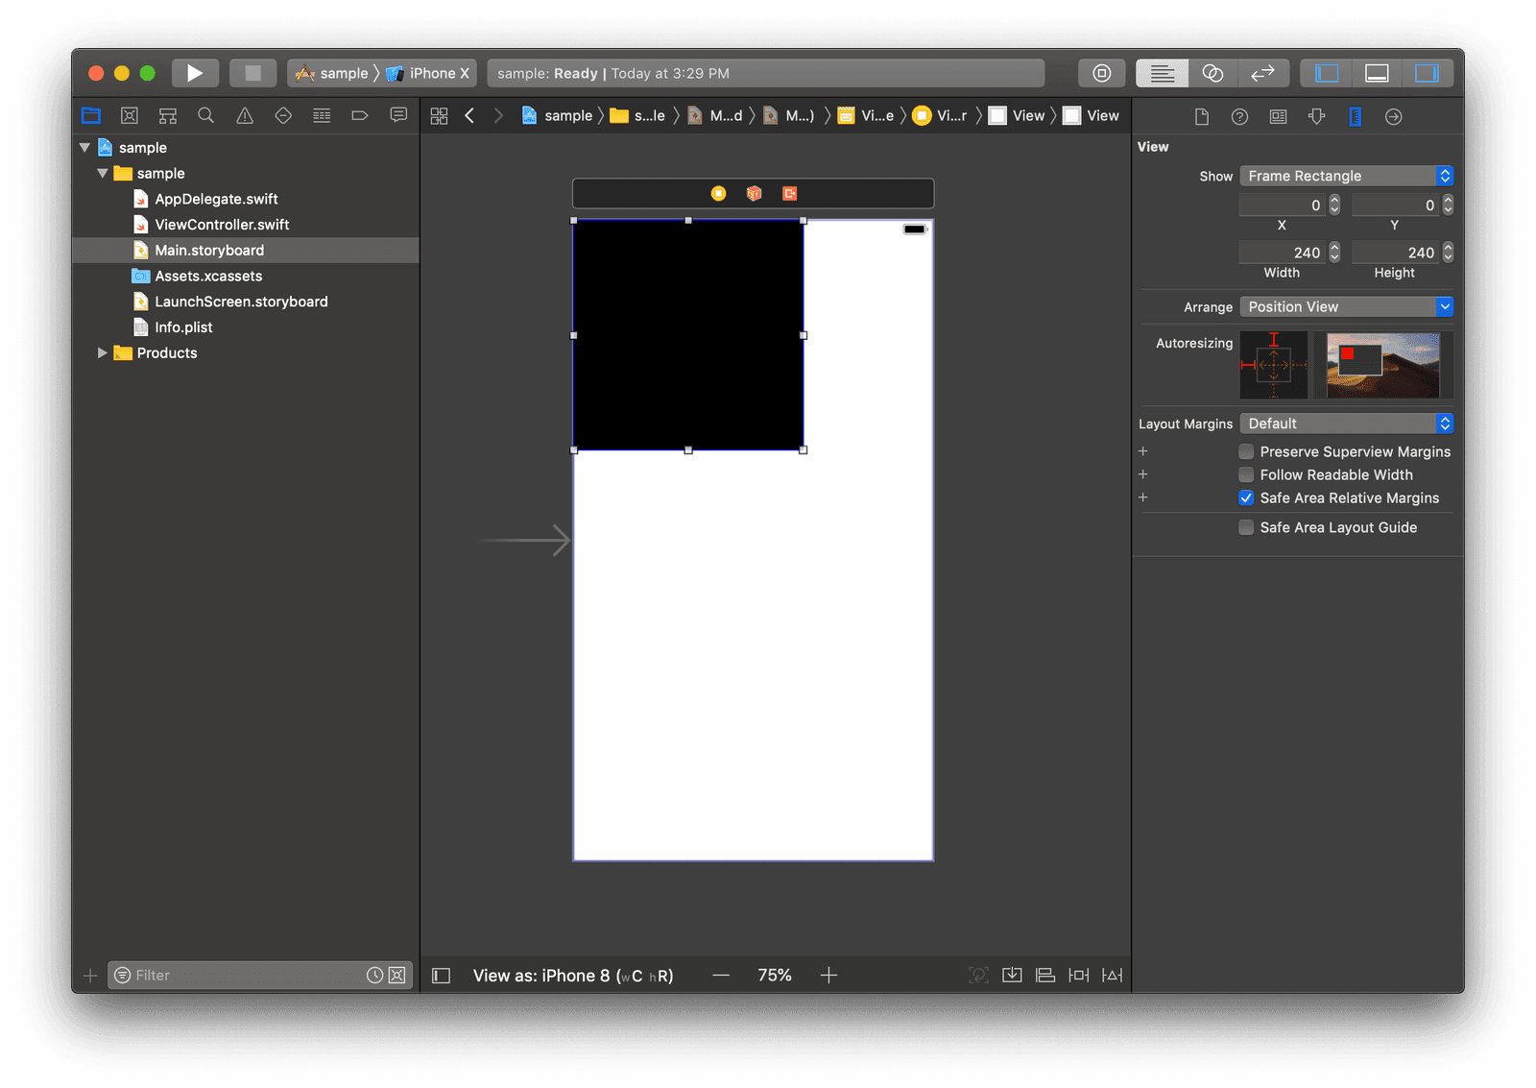Click the Library button in toolbar

(1101, 73)
